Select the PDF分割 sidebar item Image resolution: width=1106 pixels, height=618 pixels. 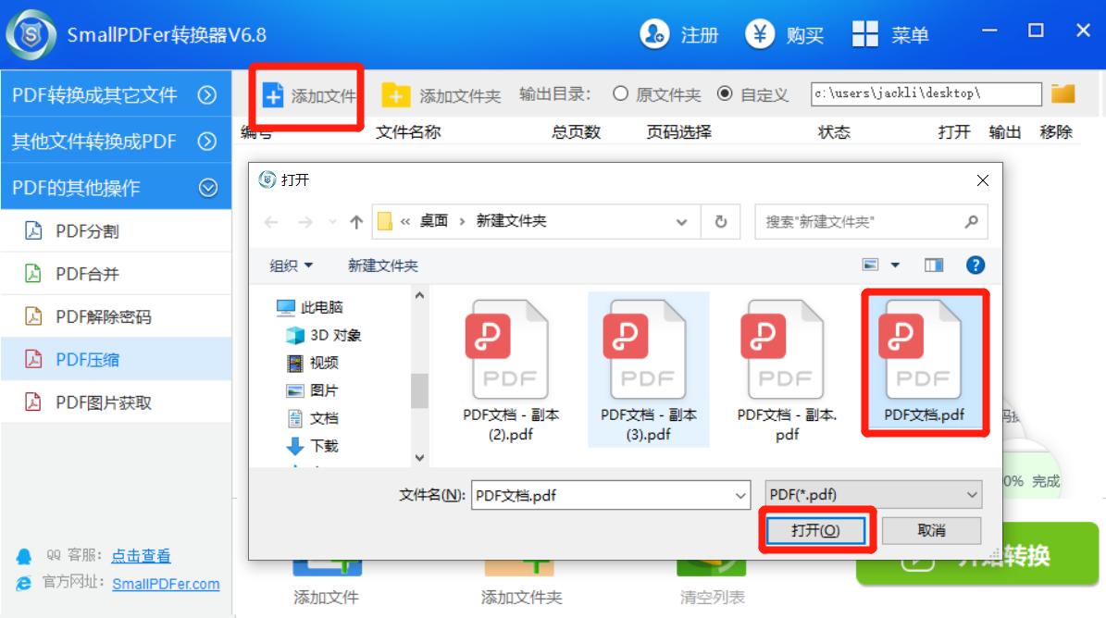(116, 230)
